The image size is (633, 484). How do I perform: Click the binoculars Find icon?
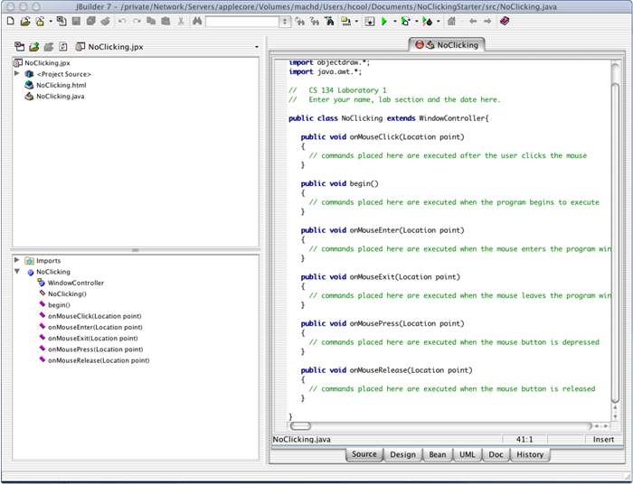coord(197,21)
